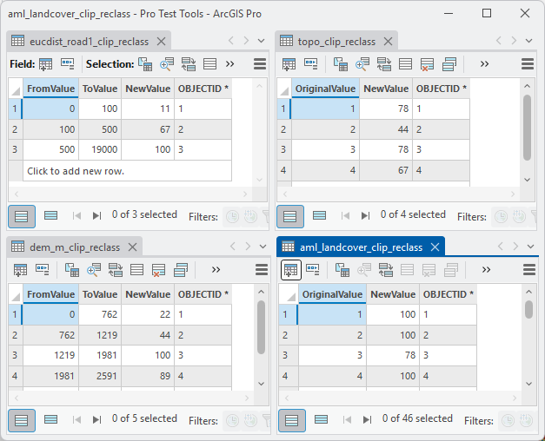Open tab list dropdown of topo_clip_reclass pane
This screenshot has height=441, width=545.
tap(529, 41)
